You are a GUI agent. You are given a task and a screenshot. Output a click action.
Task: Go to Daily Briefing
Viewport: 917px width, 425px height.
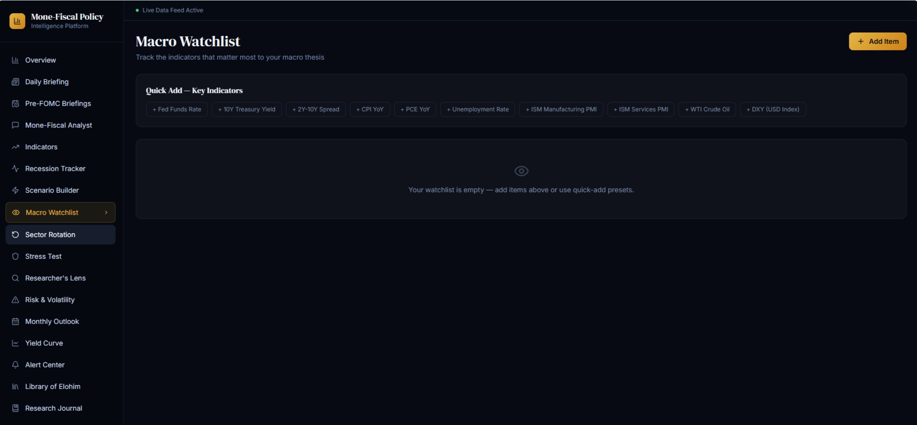(60, 82)
